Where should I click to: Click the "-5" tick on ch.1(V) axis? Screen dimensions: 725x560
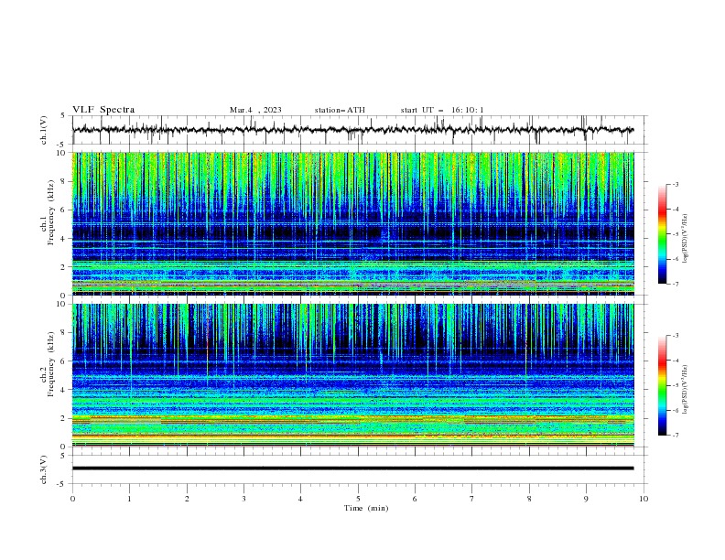coord(61,145)
